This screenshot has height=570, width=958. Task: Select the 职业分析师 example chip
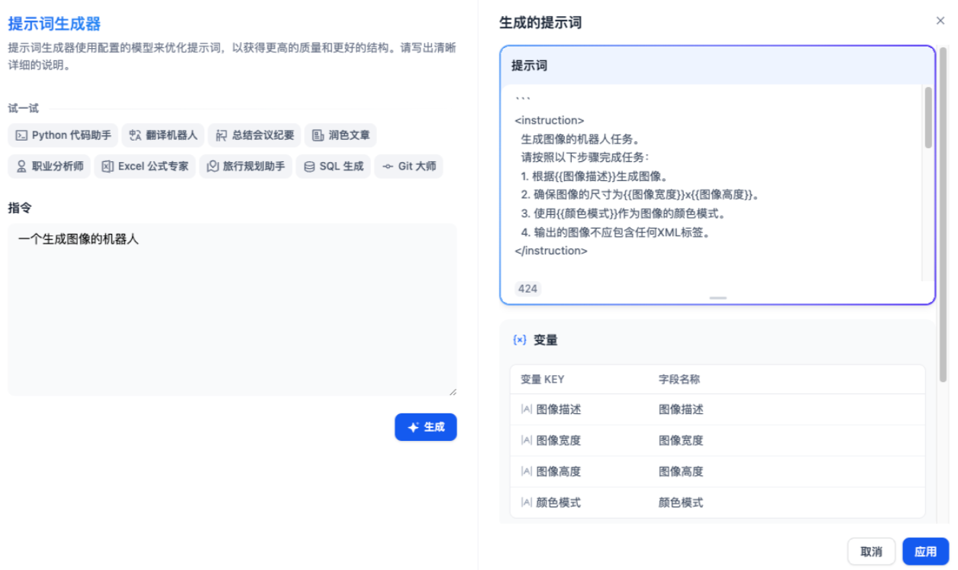click(x=50, y=166)
